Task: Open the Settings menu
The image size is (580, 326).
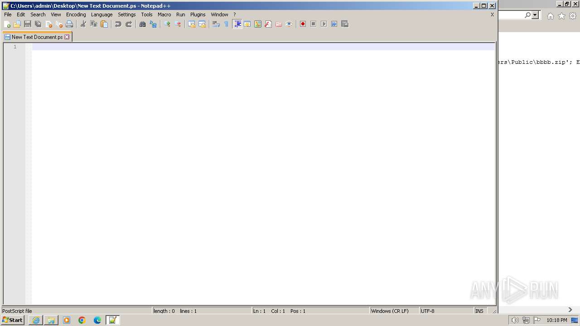Action: point(127,14)
